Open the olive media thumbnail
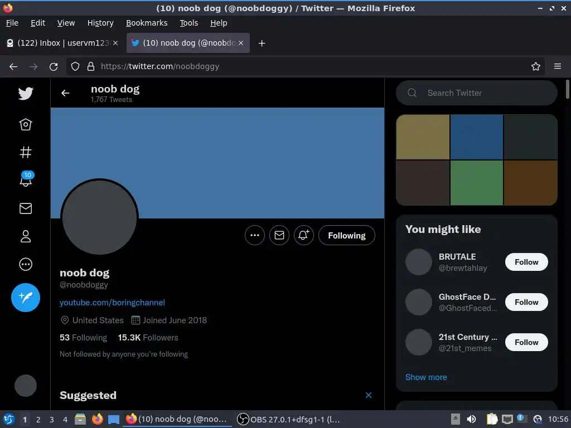This screenshot has width=571, height=428. tap(423, 137)
